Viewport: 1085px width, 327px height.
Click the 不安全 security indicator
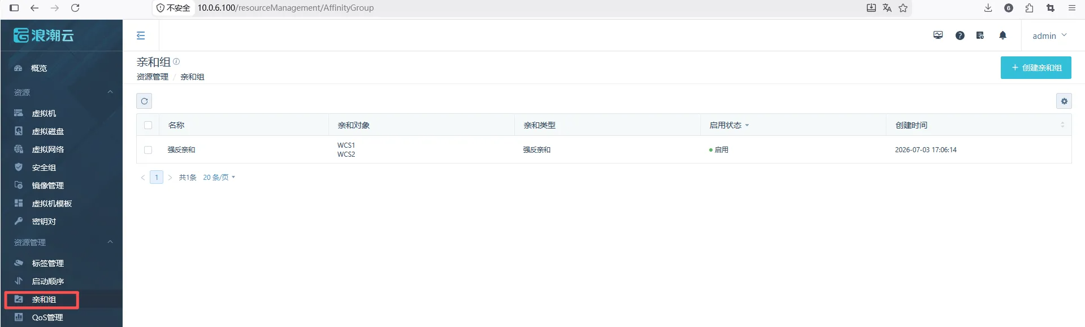[x=173, y=8]
